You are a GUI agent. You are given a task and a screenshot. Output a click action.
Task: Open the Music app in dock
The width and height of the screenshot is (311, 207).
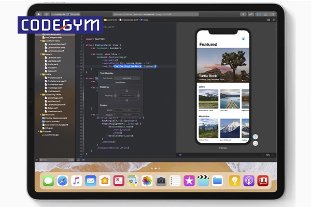(76, 181)
